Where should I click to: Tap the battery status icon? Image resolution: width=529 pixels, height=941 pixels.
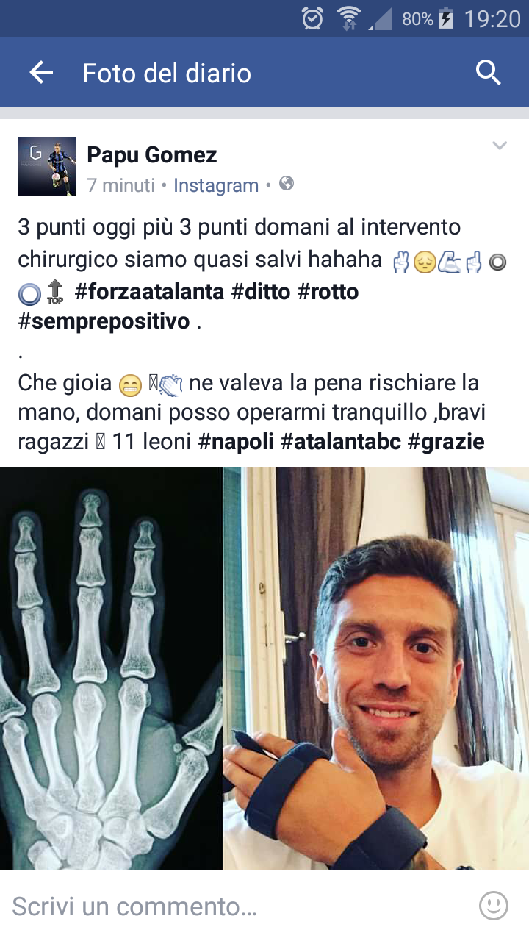pyautogui.click(x=446, y=18)
